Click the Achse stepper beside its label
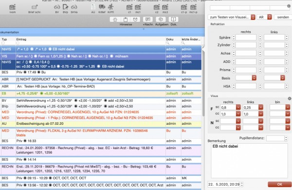 pos(234,53)
